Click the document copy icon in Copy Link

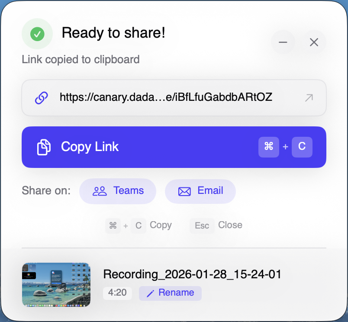click(x=44, y=147)
